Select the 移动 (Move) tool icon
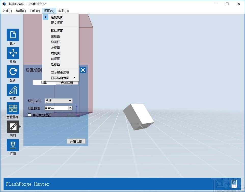This screenshot has height=192, width=245. click(x=13, y=53)
